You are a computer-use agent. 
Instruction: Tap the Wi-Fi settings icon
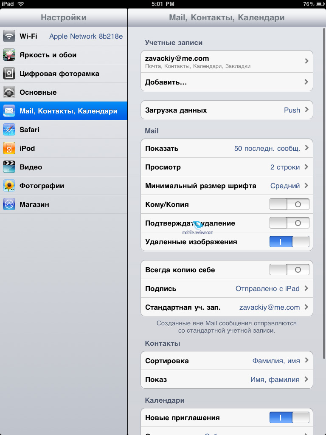tap(9, 36)
